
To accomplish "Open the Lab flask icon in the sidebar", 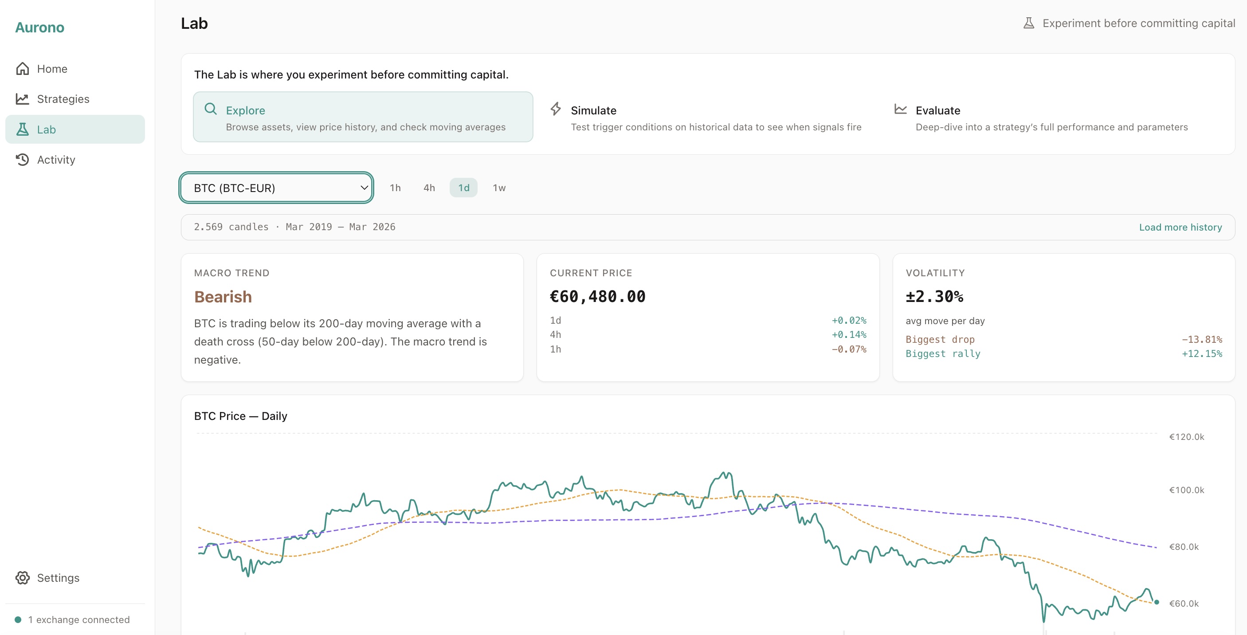I will tap(23, 129).
